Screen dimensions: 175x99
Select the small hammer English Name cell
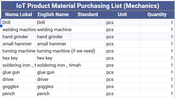[x=53, y=44]
